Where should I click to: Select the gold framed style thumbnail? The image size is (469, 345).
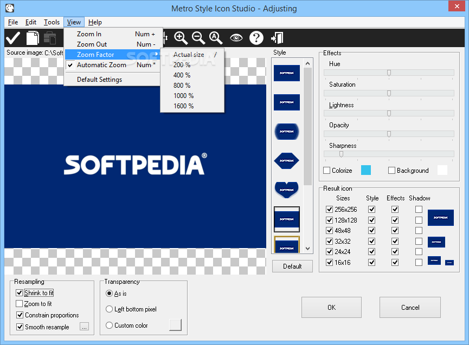point(286,245)
